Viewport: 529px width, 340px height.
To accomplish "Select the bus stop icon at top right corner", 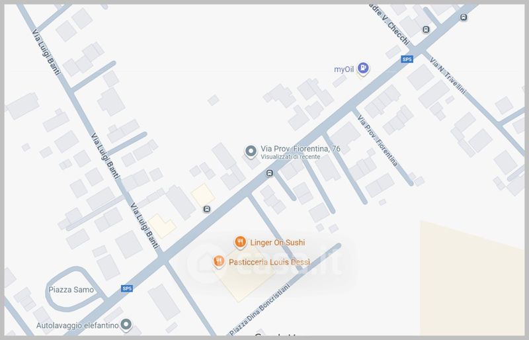I will pyautogui.click(x=464, y=17).
